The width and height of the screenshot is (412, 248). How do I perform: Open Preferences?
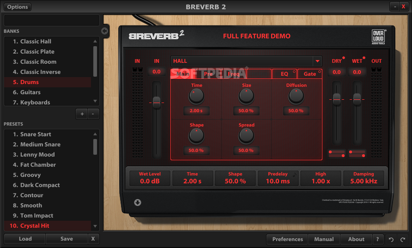coord(287,239)
